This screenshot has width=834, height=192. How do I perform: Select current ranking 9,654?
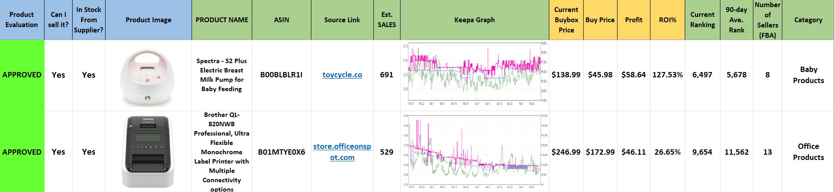coord(703,152)
